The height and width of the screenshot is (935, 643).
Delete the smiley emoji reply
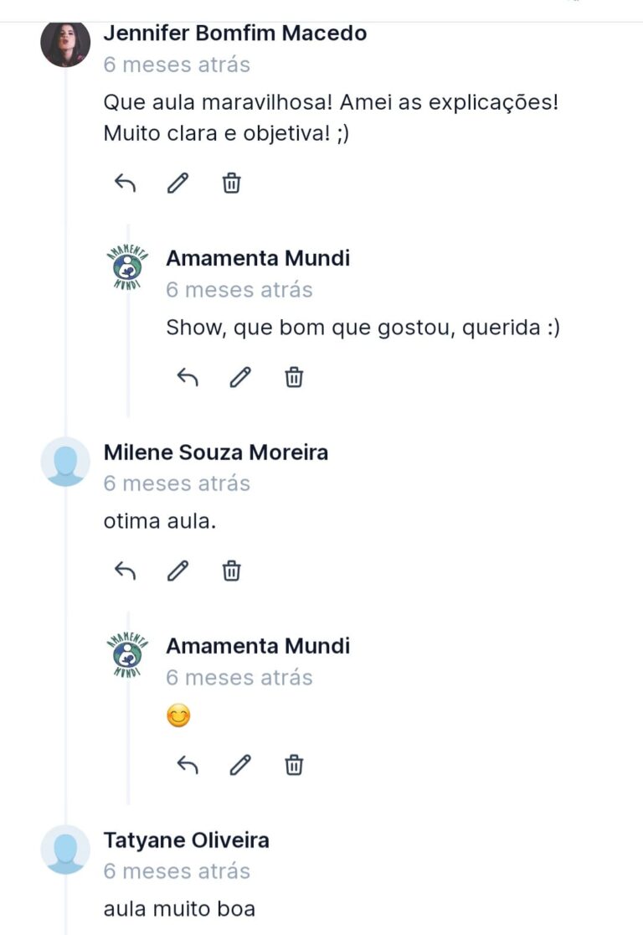[294, 764]
